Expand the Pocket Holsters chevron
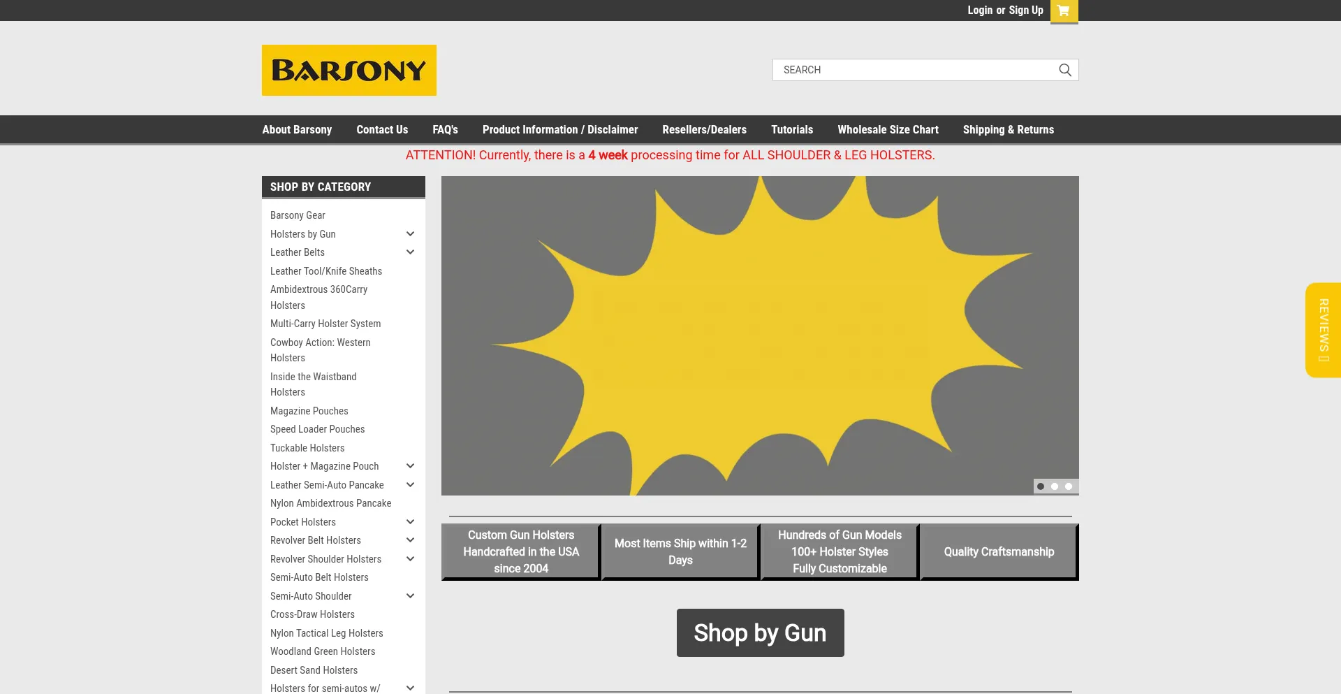This screenshot has height=694, width=1341. pos(410,522)
